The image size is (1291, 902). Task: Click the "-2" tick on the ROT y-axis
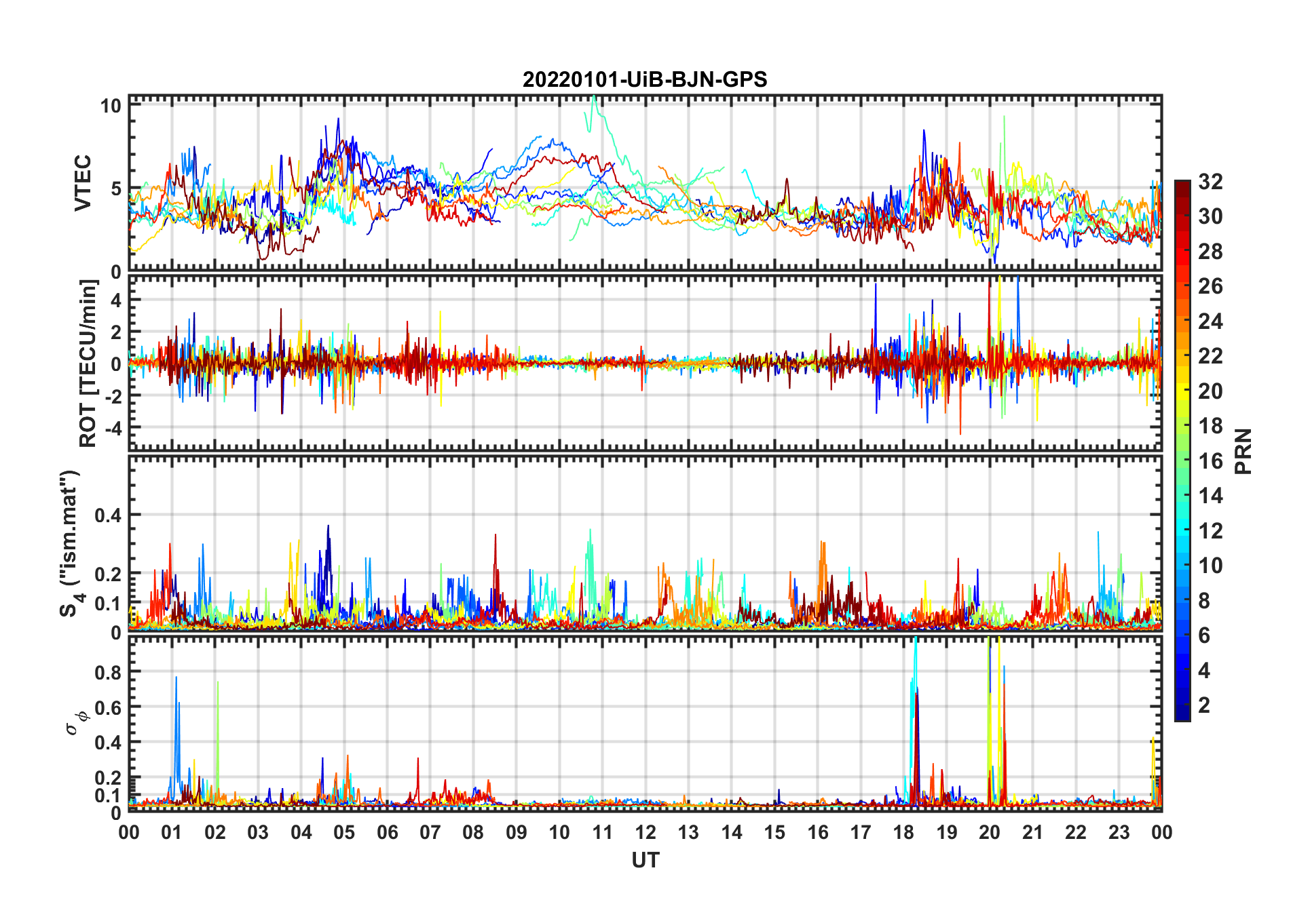click(x=112, y=395)
